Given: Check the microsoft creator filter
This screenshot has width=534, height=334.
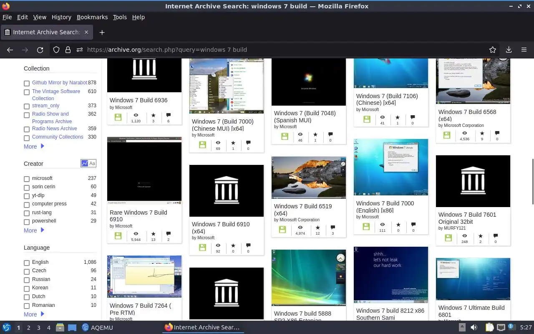Looking at the screenshot, I should (27, 179).
